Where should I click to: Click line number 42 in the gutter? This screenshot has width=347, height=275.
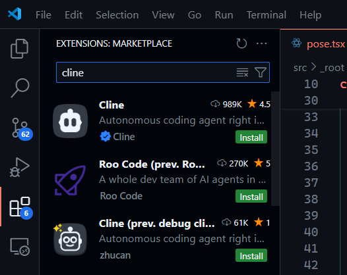coord(311,265)
